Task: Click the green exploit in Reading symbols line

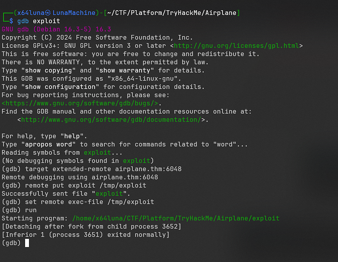Action: pos(98,152)
